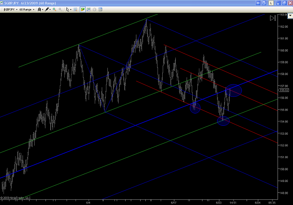
Task: Click the 05:35 time label on axis
Action: pyautogui.click(x=272, y=203)
